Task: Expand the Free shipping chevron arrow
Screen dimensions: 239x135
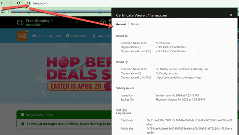Action: tap(52, 20)
